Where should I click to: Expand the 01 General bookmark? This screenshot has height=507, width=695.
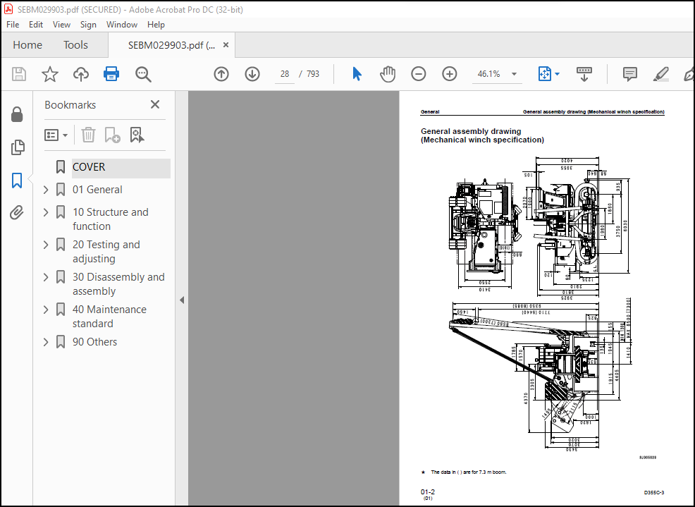(46, 190)
